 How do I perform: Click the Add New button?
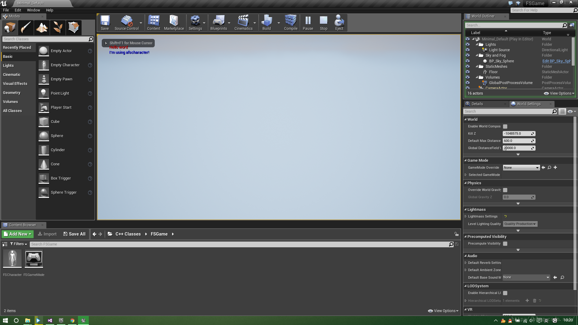[x=17, y=234]
